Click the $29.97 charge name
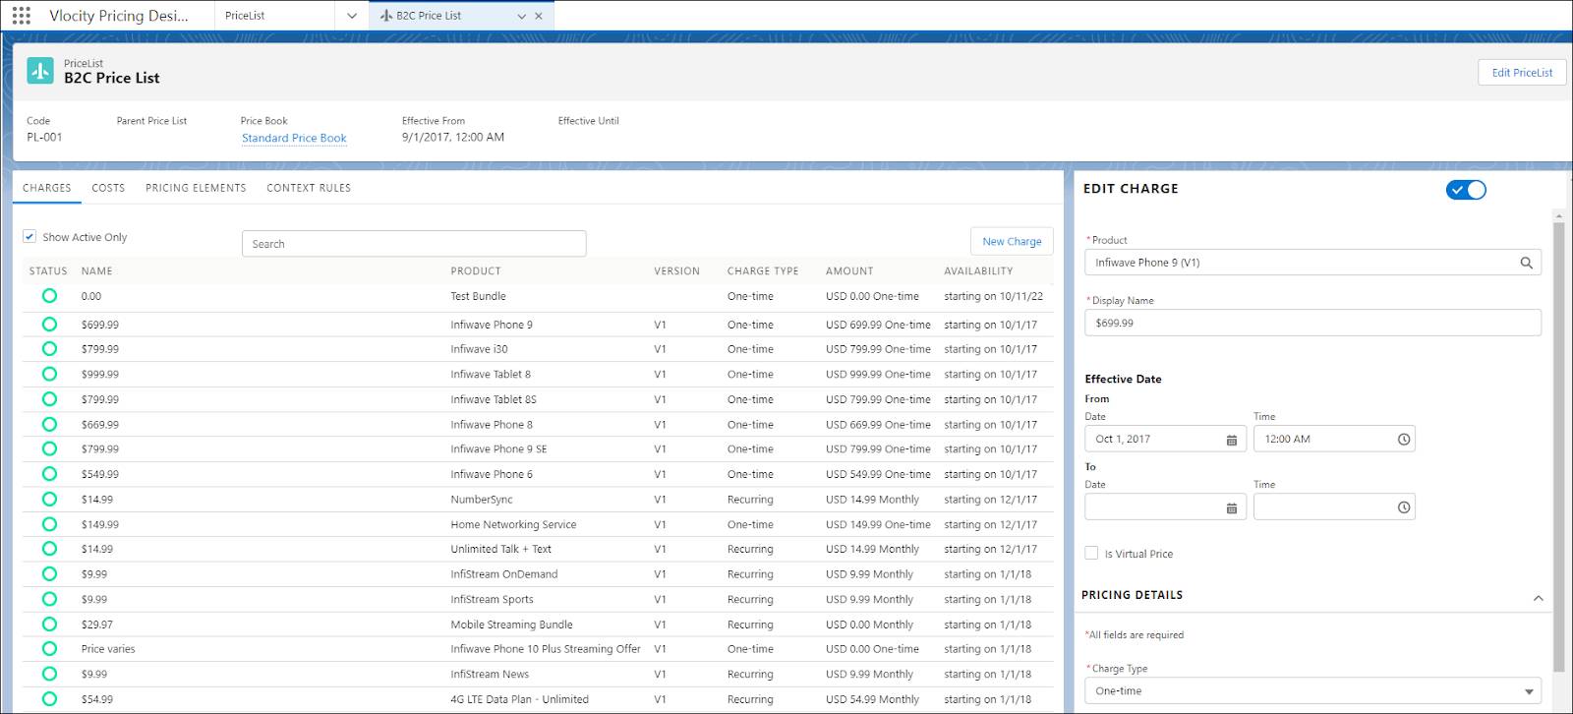 pos(97,625)
